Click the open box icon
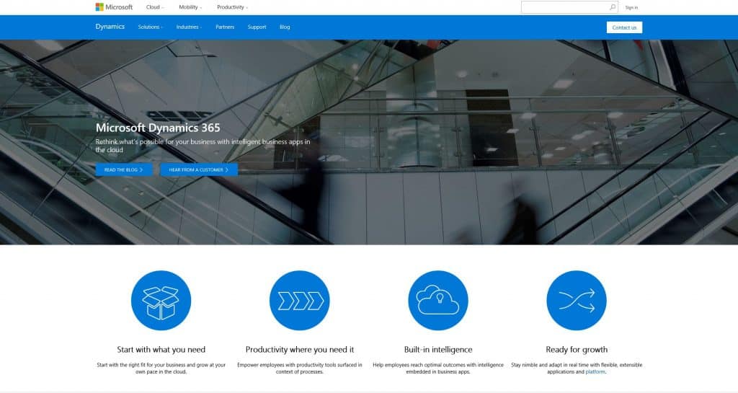Screen dimensions: 738x393 point(161,301)
